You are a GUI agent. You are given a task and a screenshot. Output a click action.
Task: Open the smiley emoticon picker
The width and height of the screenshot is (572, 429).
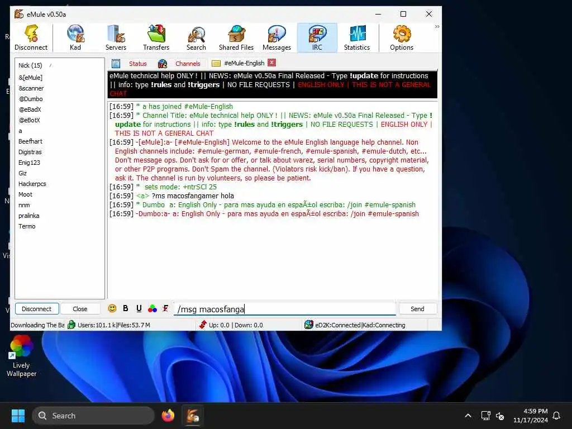click(x=112, y=308)
